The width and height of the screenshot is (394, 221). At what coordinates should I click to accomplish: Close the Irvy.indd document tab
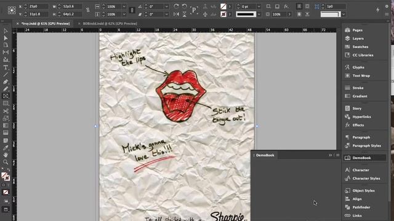17,23
